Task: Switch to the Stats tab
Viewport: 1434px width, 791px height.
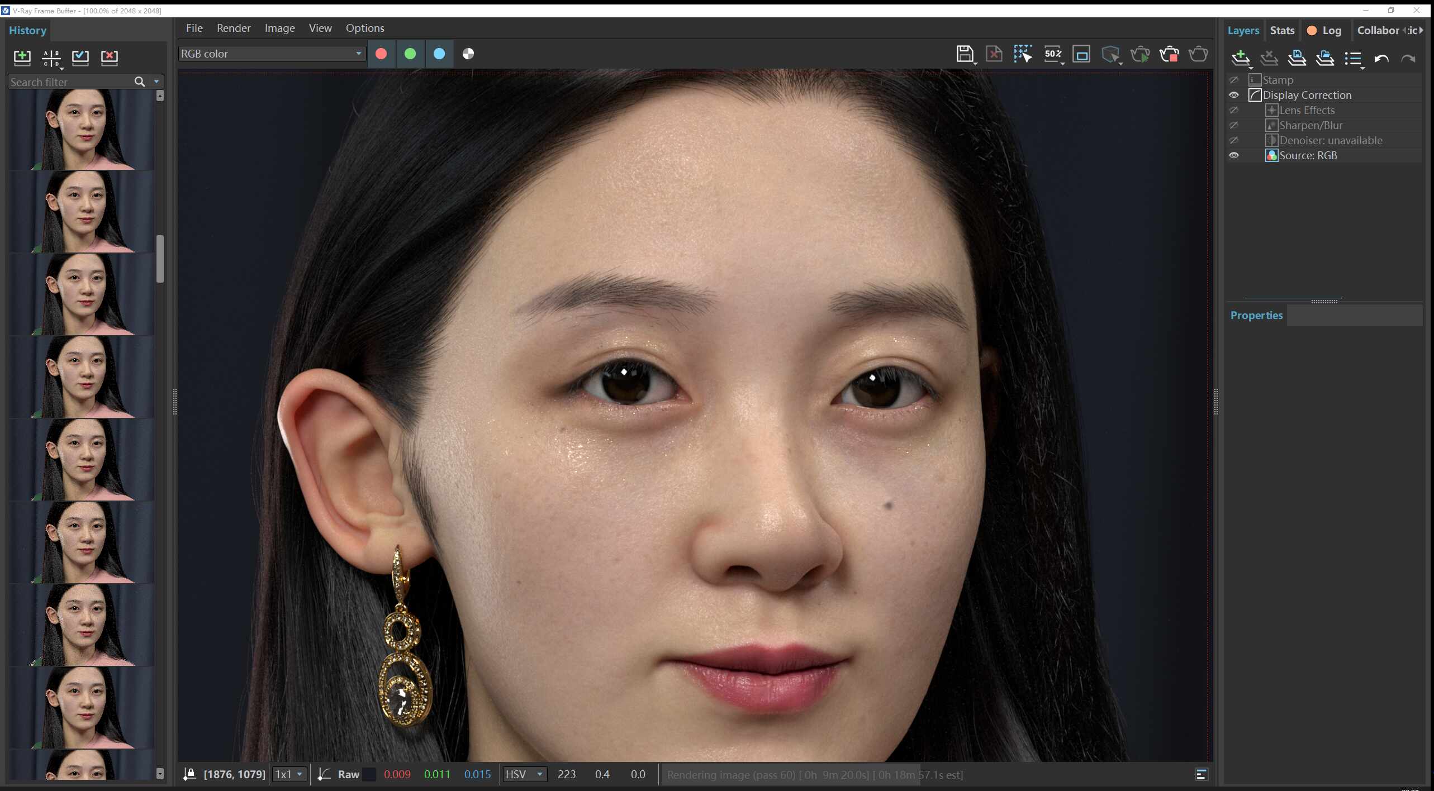Action: [x=1282, y=30]
